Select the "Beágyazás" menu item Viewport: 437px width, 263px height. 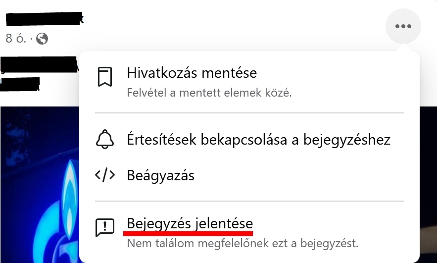tap(249, 175)
